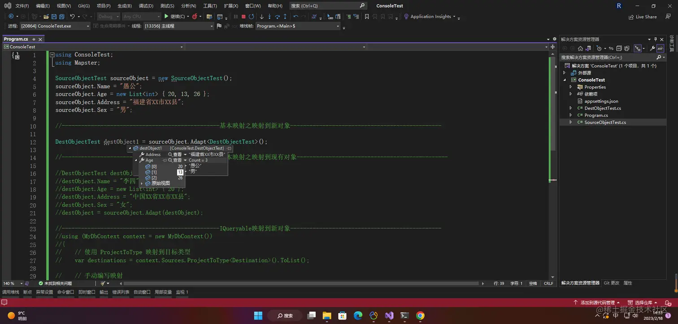
Task: Select SourceObjectTest.cs in Solution Explorer
Action: [605, 122]
